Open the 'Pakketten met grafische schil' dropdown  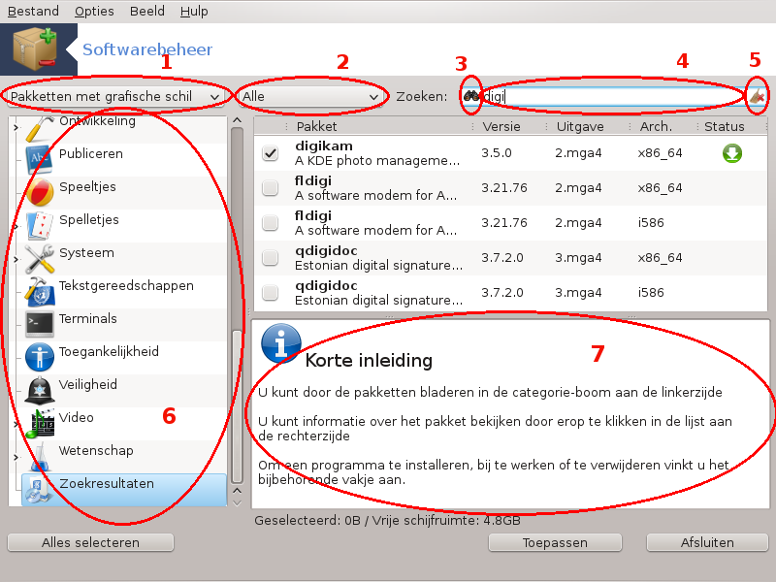(x=114, y=97)
